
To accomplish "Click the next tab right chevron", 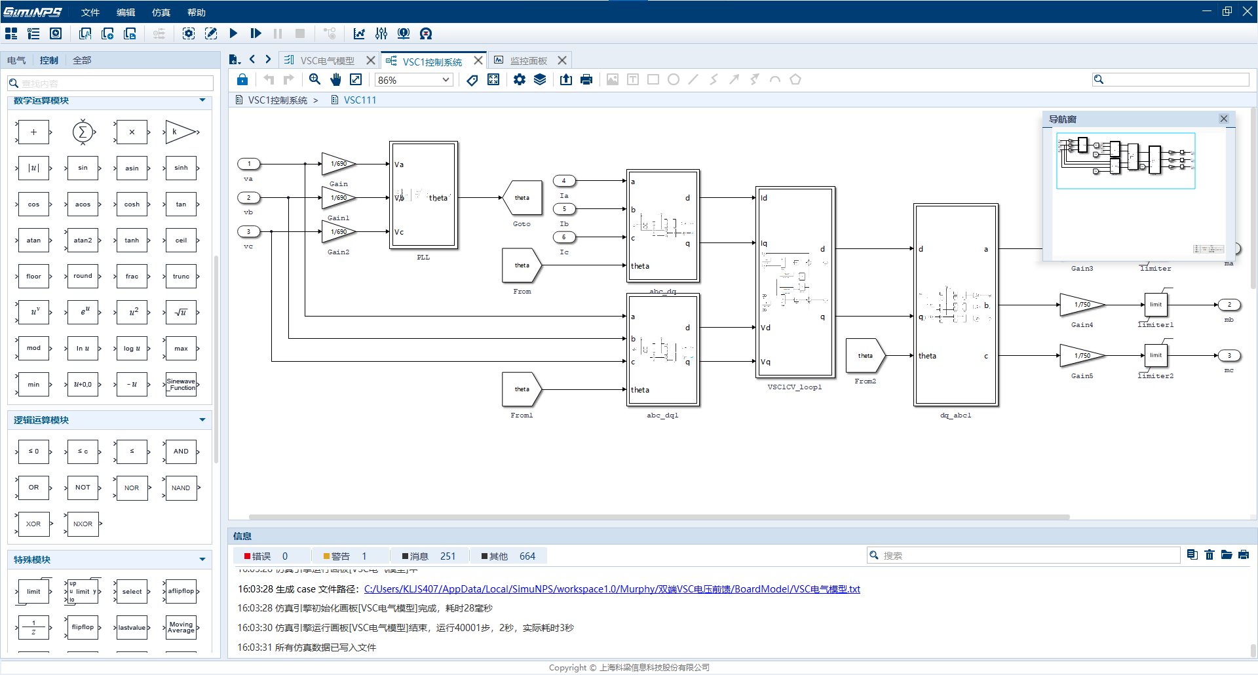I will (268, 60).
